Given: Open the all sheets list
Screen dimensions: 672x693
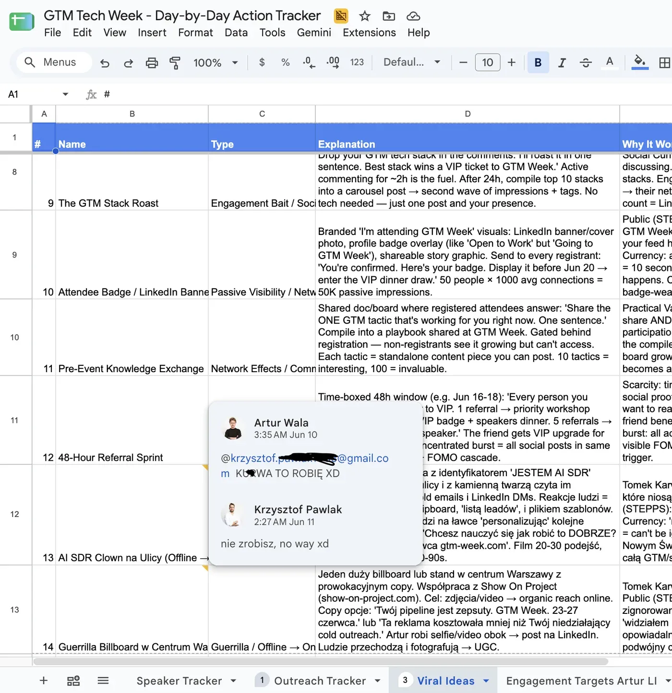Looking at the screenshot, I should coord(103,681).
